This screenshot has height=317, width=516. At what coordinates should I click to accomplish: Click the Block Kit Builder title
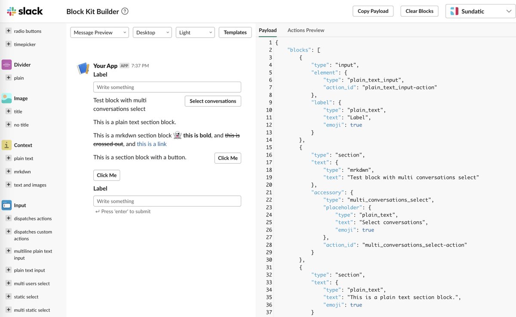[x=92, y=12]
